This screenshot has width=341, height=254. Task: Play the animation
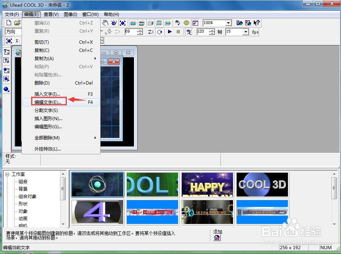[170, 32]
